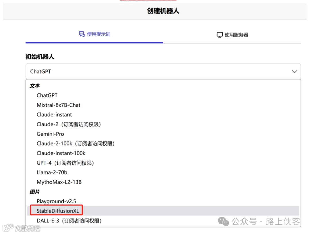Viewport: 310px width, 234px height.
Task: Pick Claude-2（订阅者访问权限）option
Action: click(x=163, y=124)
